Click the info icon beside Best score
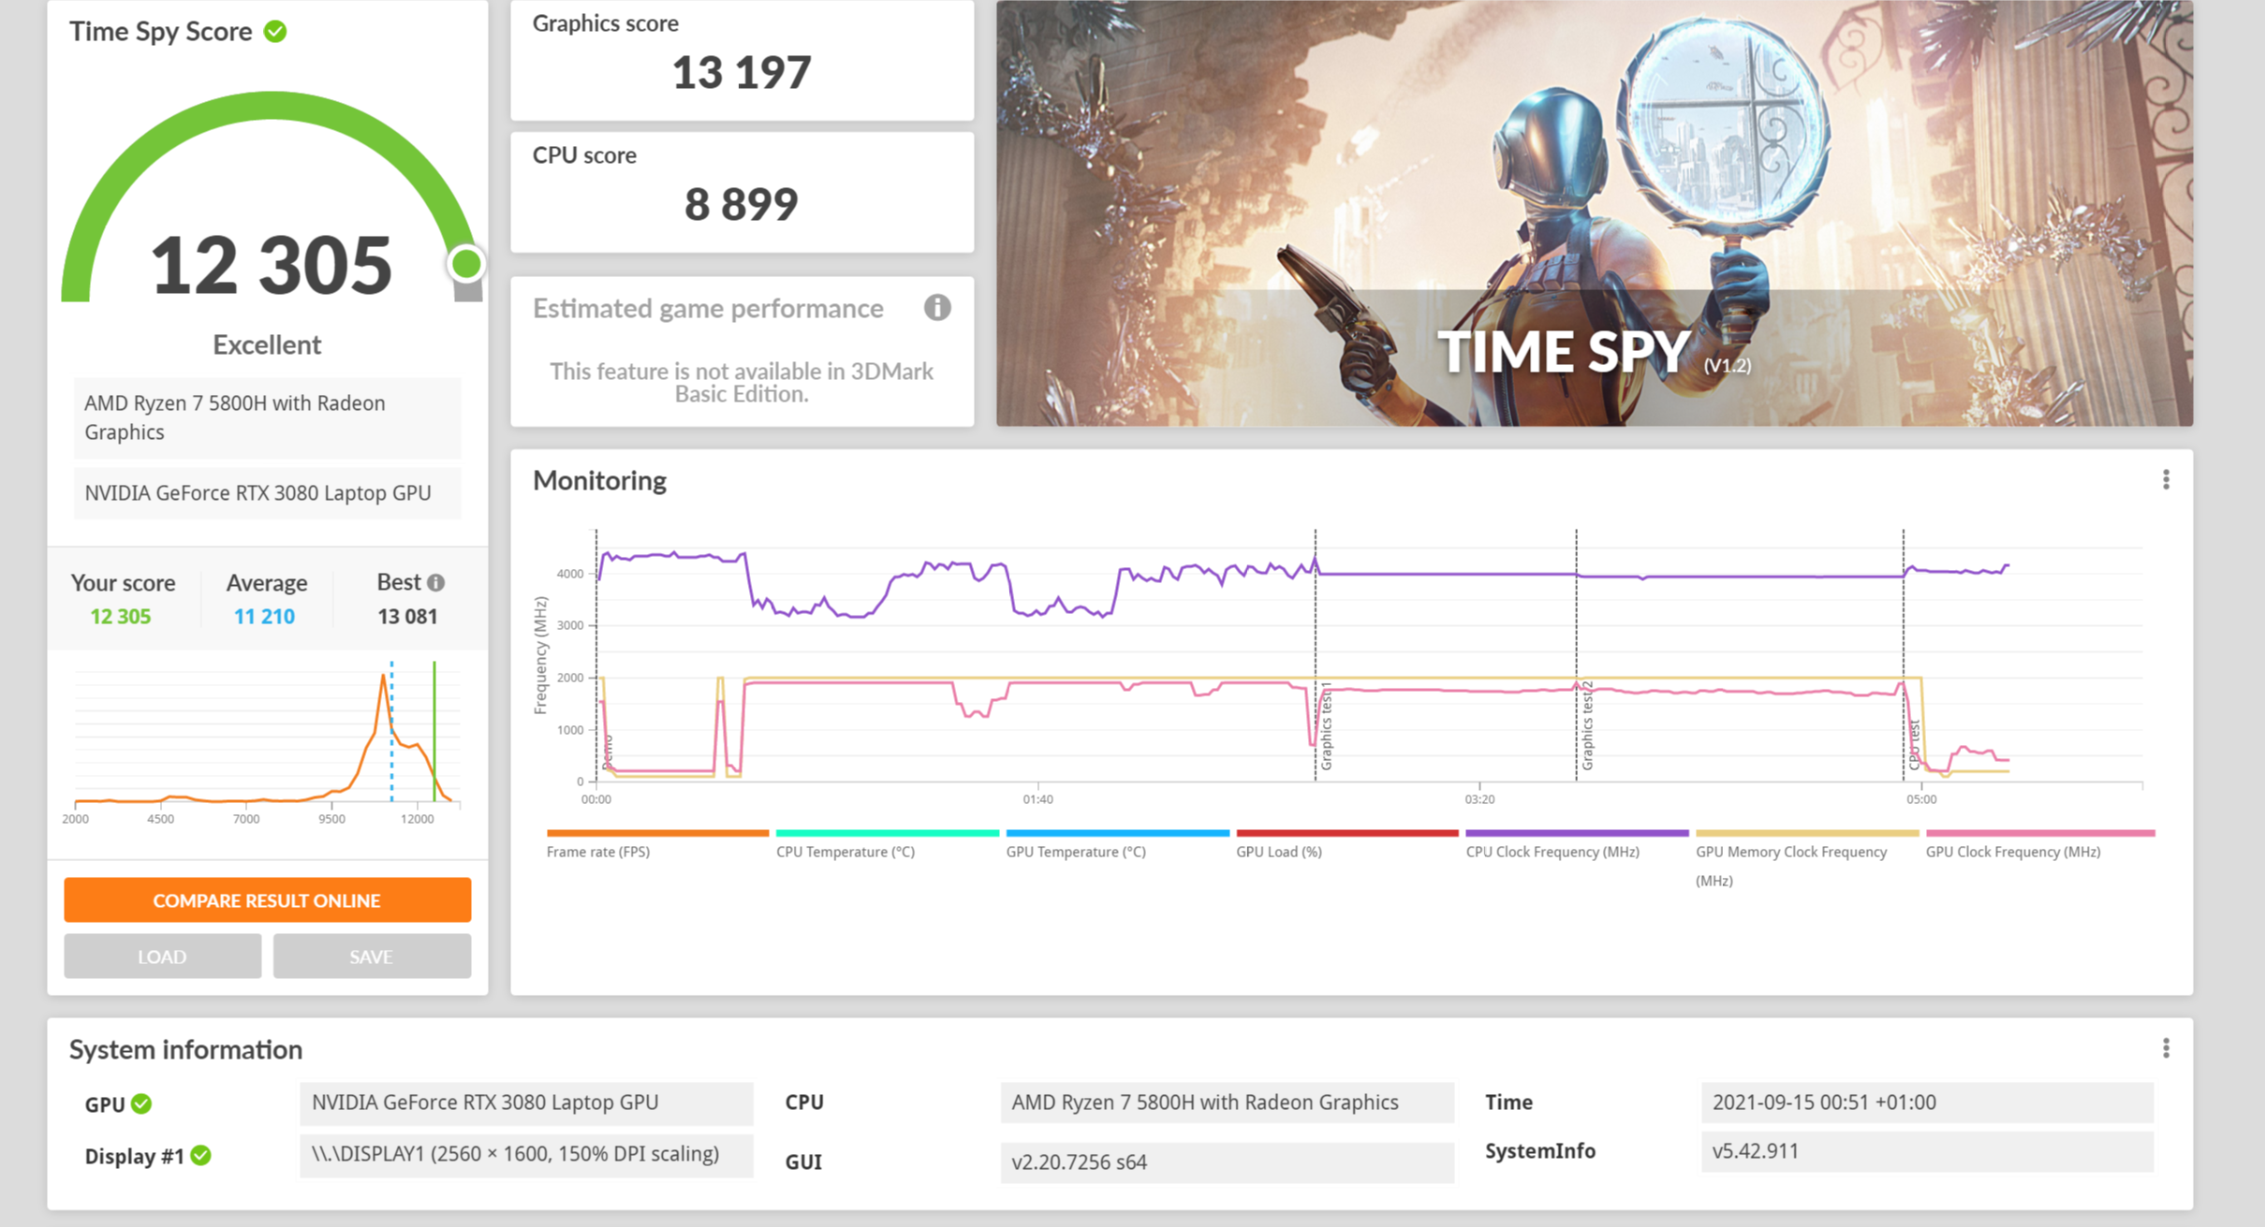 click(x=436, y=583)
